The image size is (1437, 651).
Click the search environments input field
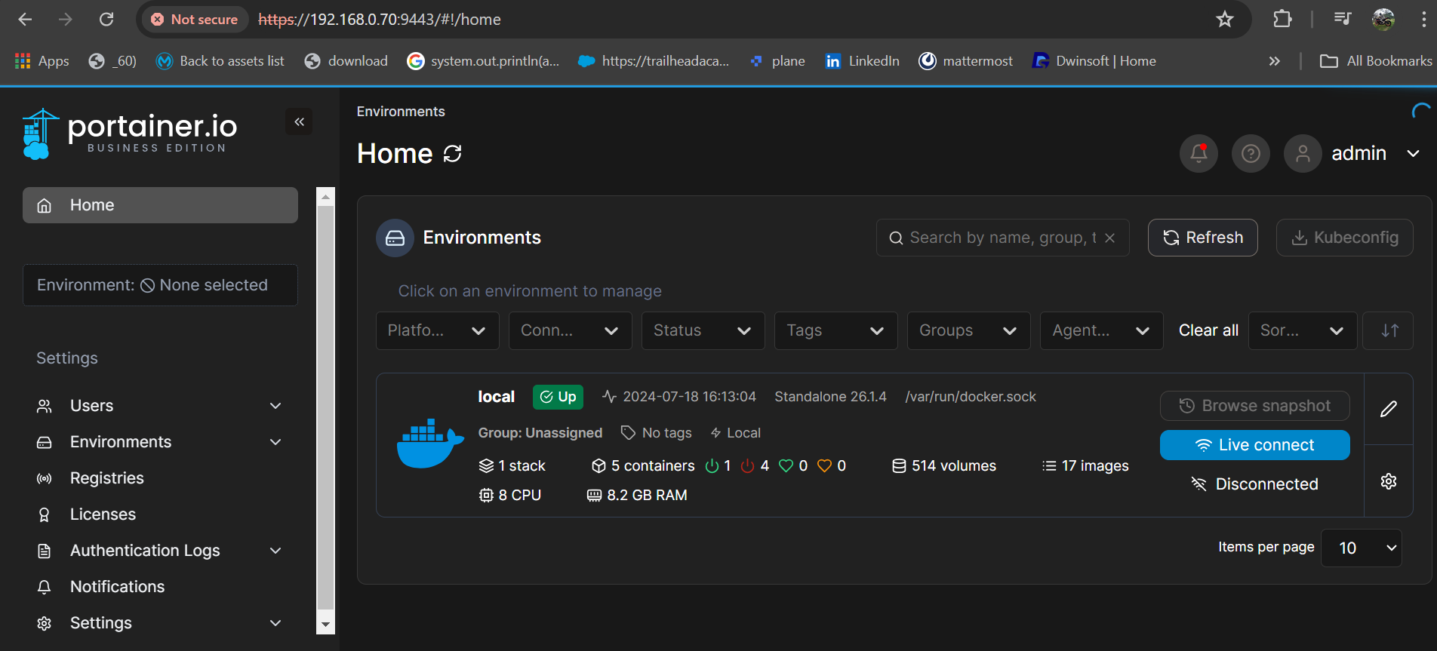click(996, 238)
